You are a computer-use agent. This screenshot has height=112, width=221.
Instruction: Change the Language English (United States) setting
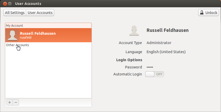166,52
